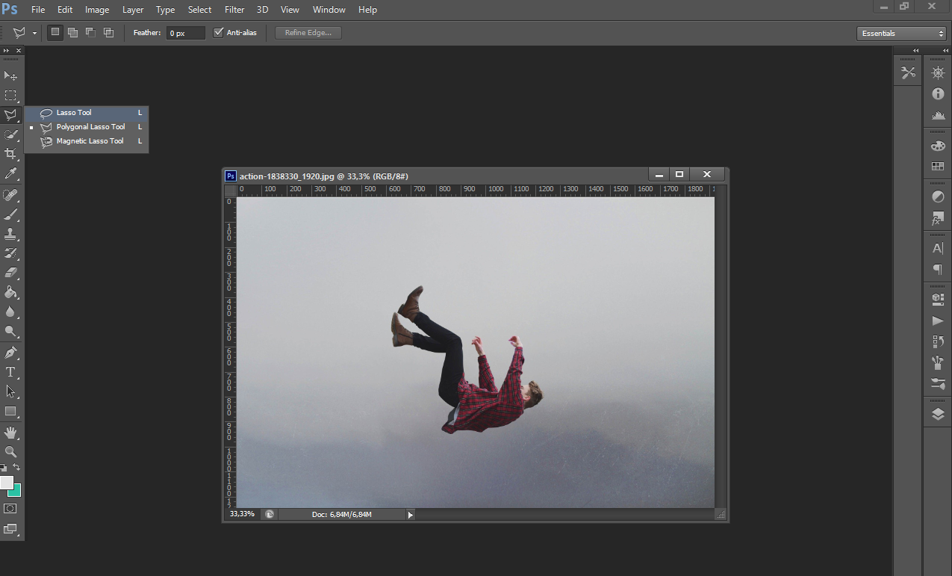952x576 pixels.
Task: Open the Navigator panel ship-wheel icon
Action: point(938,72)
